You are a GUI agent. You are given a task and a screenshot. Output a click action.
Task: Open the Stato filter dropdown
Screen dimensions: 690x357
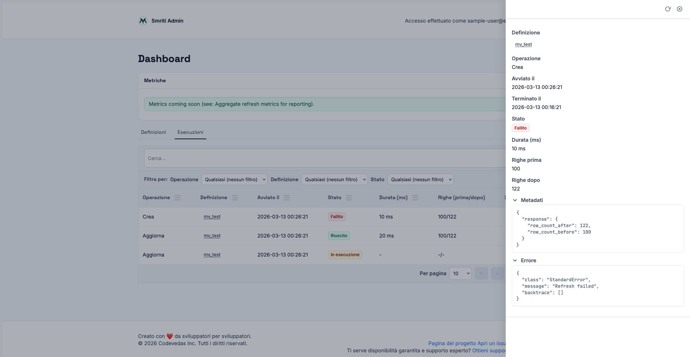click(x=420, y=179)
